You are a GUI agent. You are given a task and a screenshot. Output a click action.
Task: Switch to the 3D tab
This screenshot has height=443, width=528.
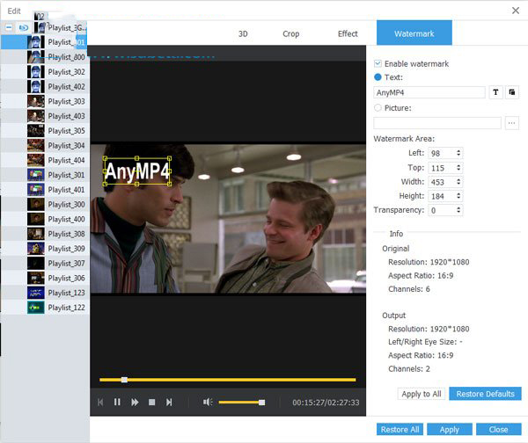[x=243, y=33]
